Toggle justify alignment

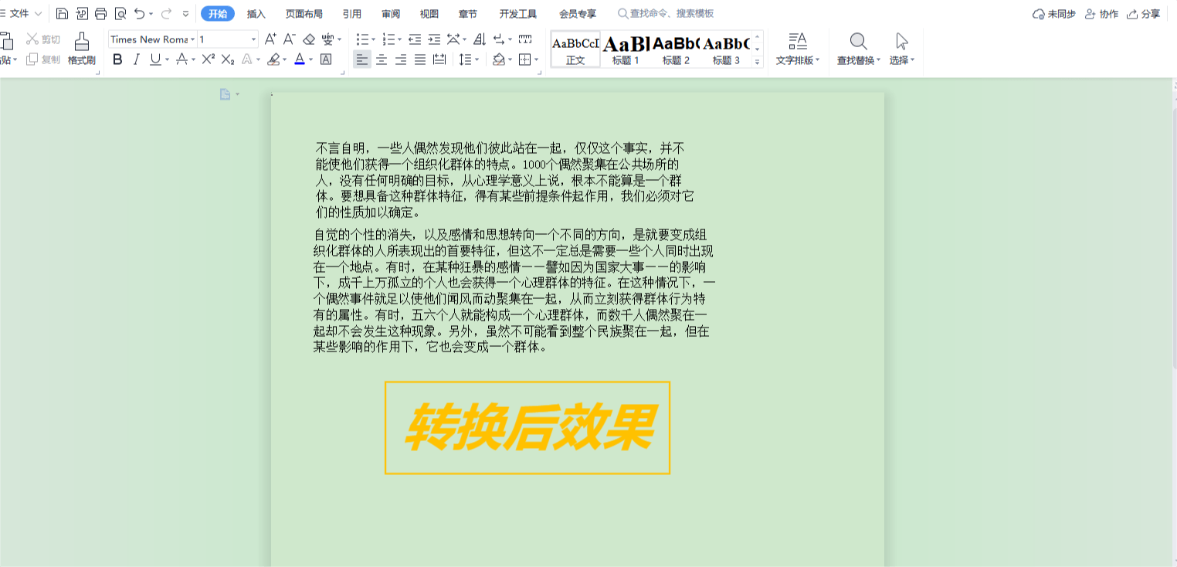point(420,59)
